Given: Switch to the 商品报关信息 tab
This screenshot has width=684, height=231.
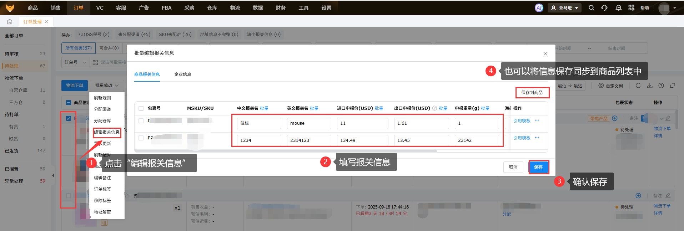Looking at the screenshot, I should coord(147,75).
